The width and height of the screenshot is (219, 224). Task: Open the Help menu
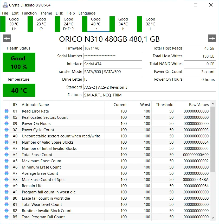(71, 13)
